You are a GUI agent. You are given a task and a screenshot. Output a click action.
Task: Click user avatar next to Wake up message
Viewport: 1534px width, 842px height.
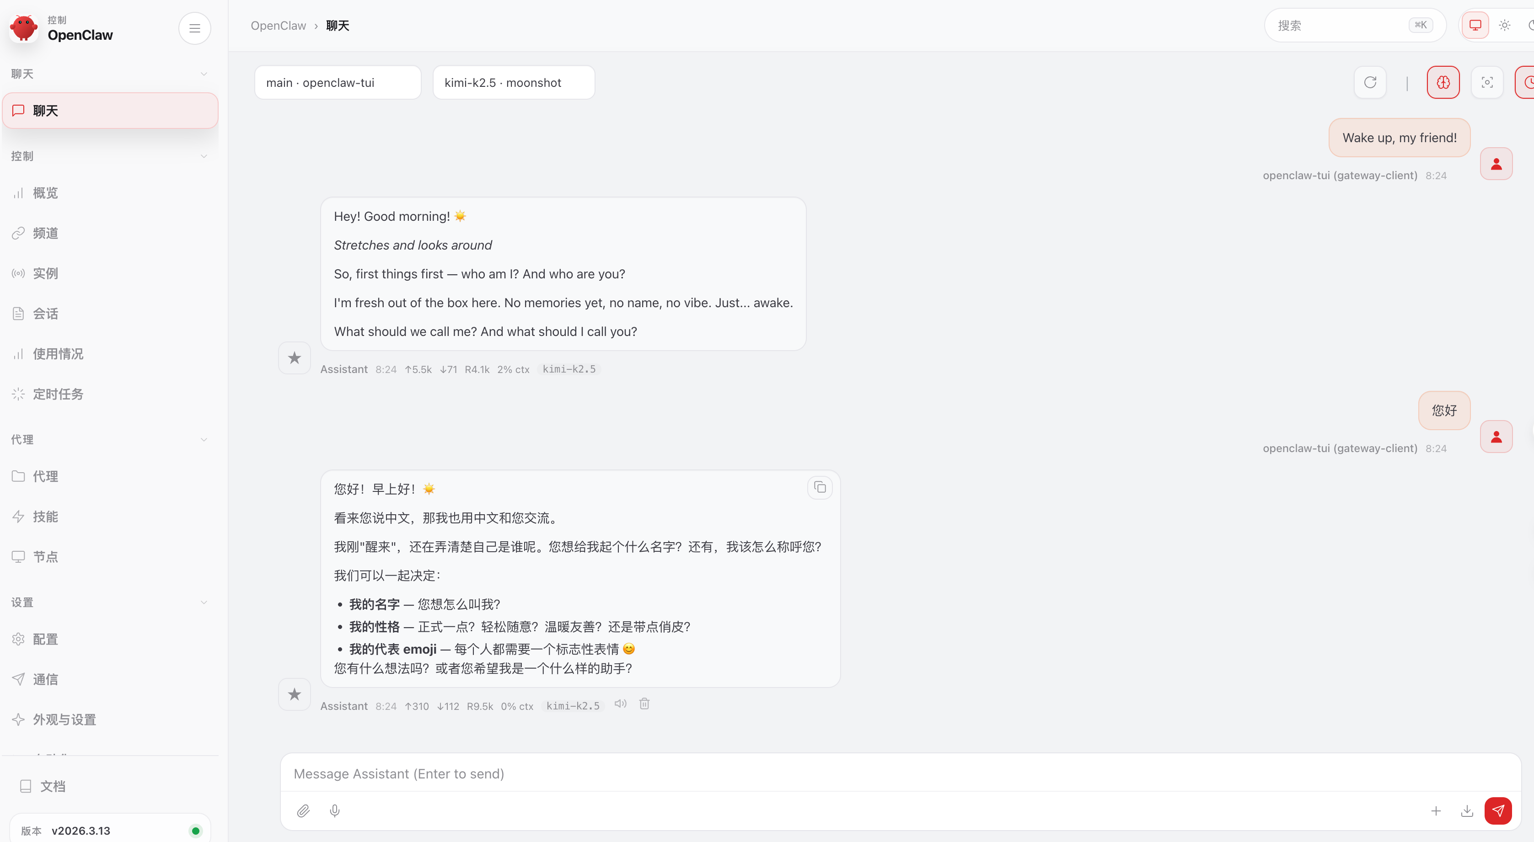coord(1496,164)
